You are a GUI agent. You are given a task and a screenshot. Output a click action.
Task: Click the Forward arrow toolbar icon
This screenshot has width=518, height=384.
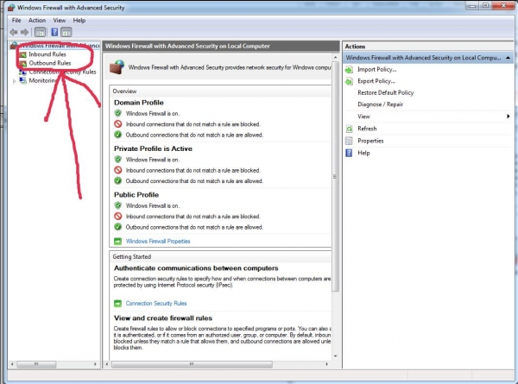click(x=24, y=32)
